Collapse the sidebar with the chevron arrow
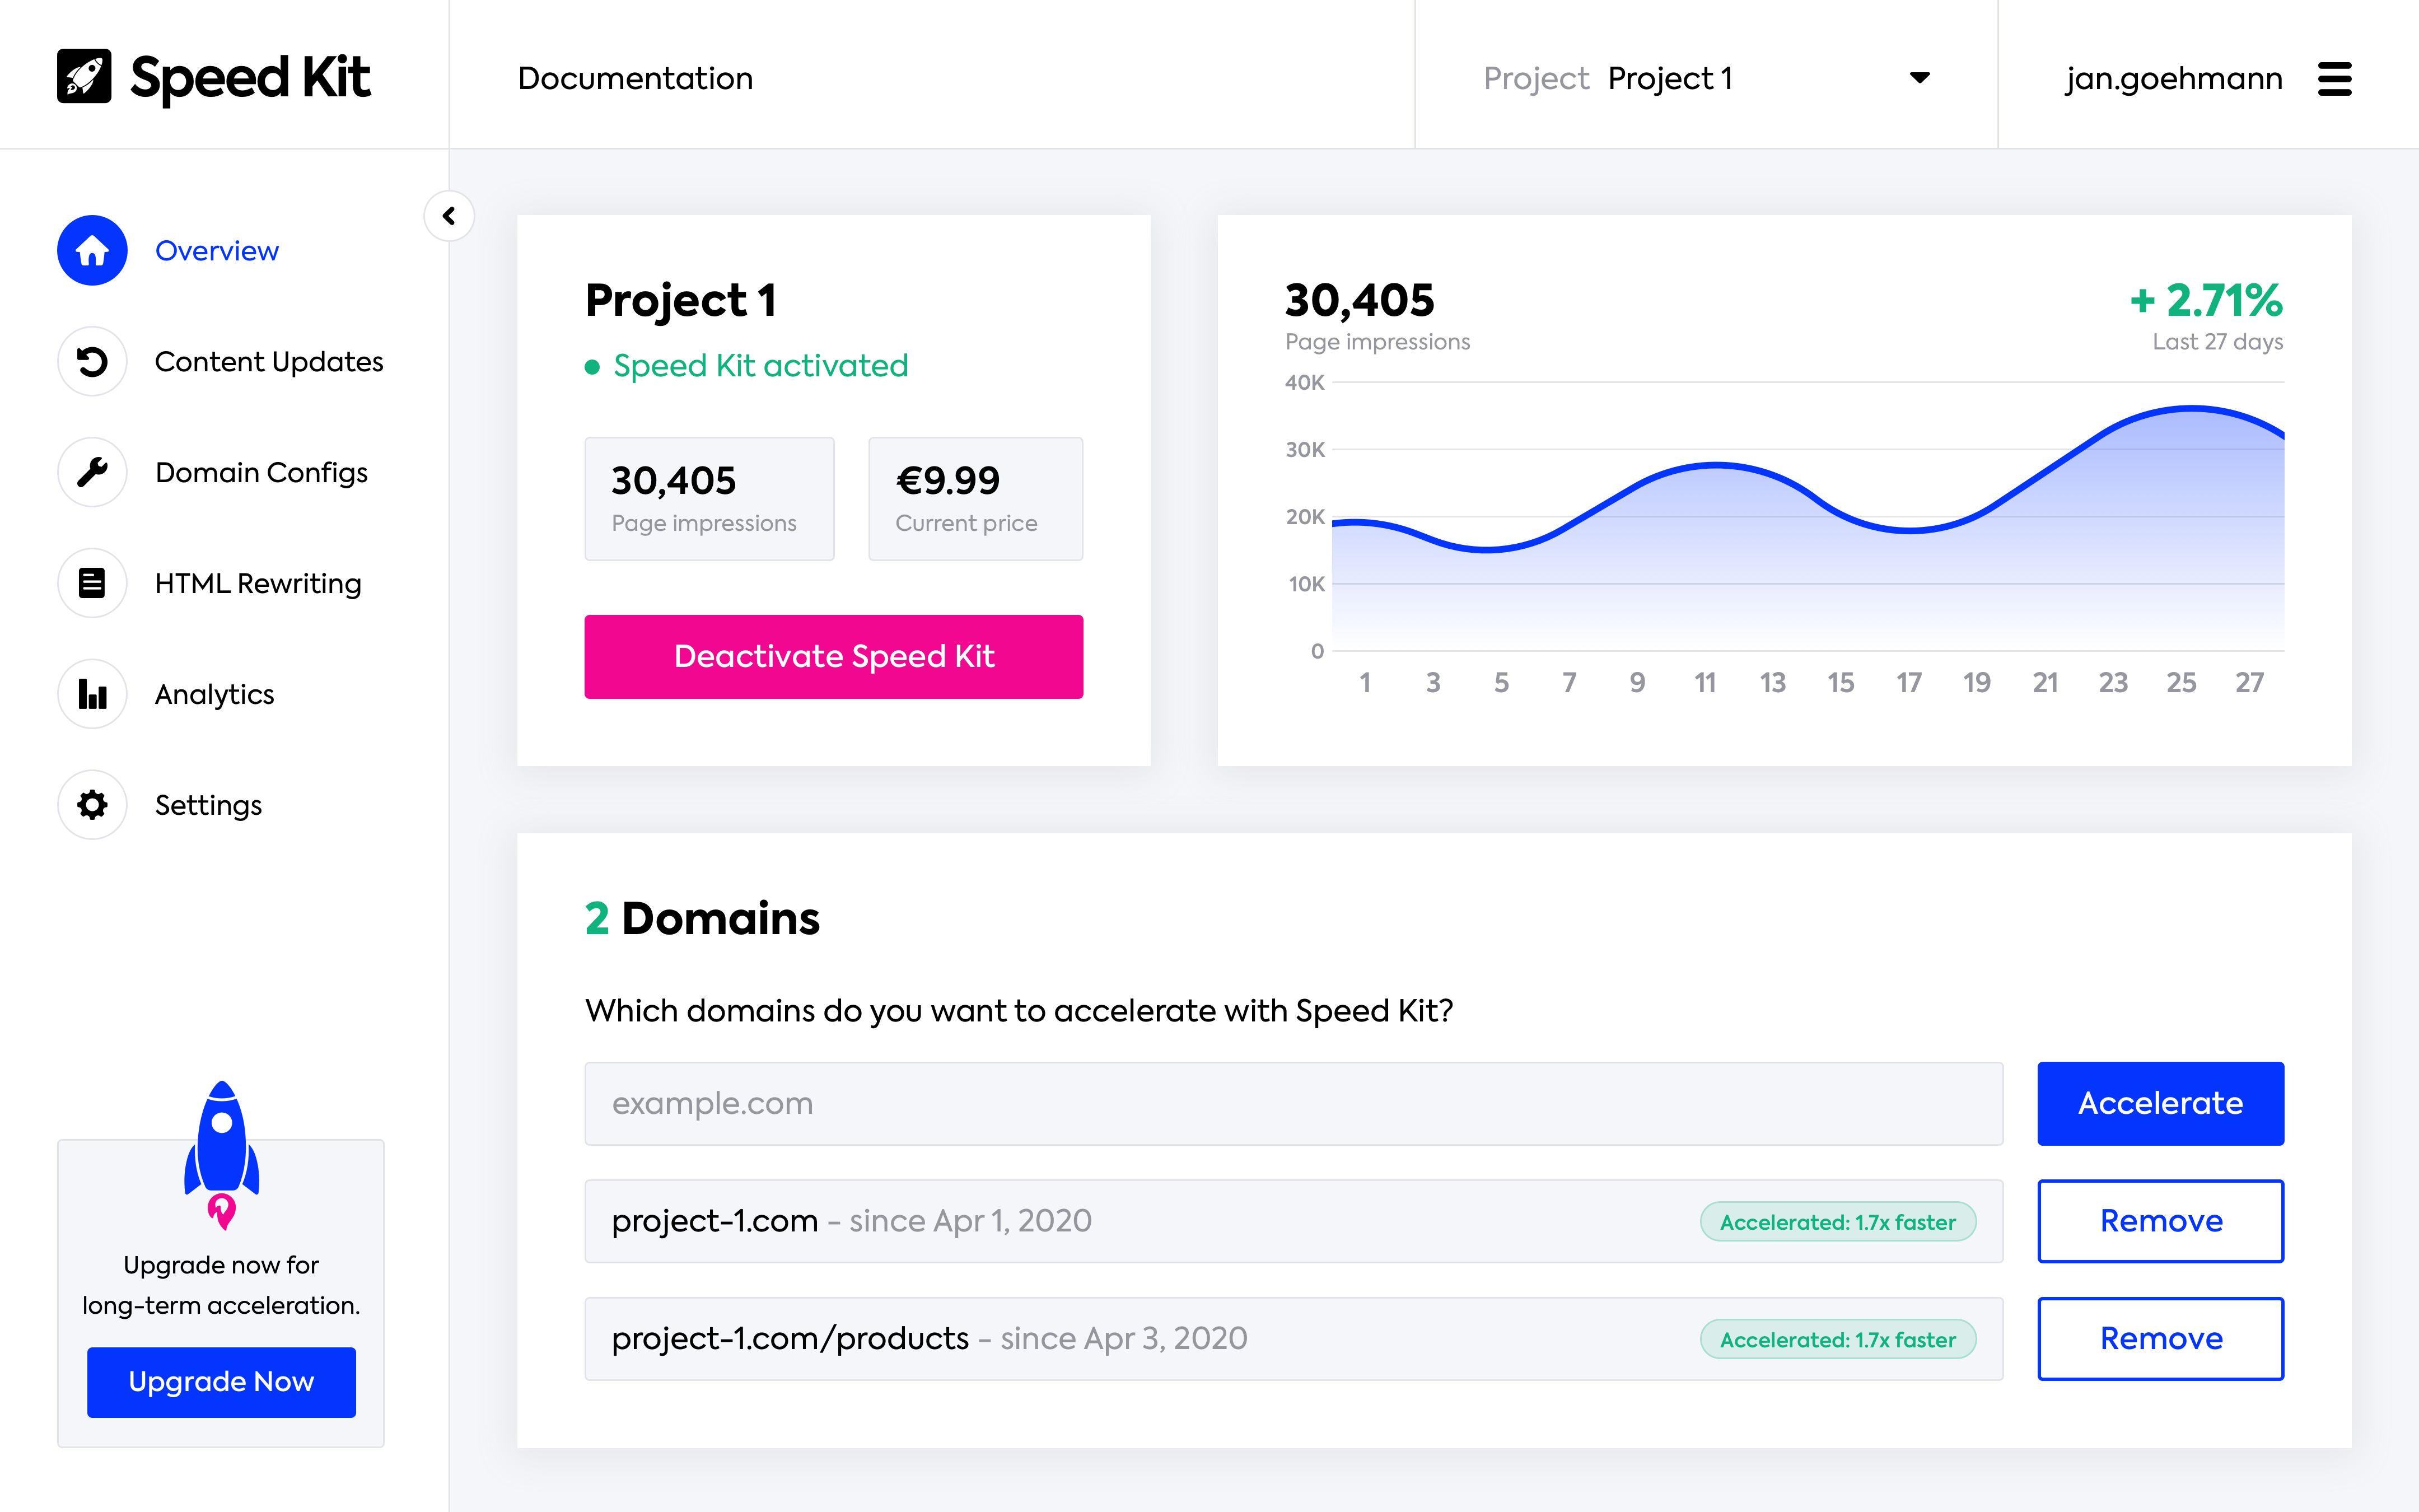 [449, 216]
